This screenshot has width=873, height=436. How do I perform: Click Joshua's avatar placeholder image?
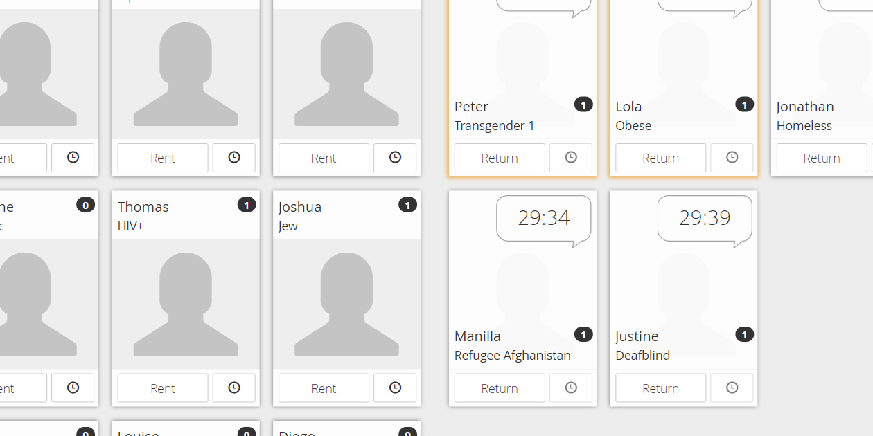[346, 305]
